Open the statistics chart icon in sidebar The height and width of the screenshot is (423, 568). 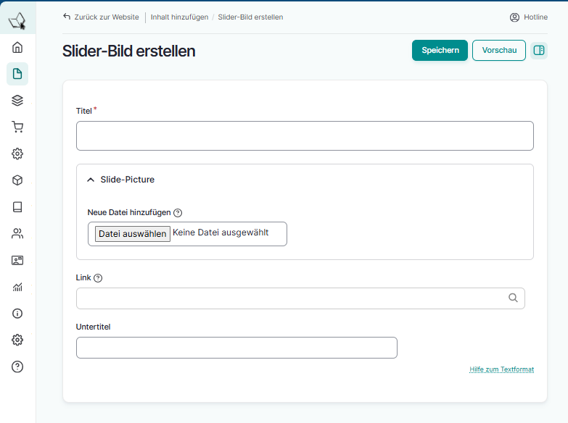(17, 287)
